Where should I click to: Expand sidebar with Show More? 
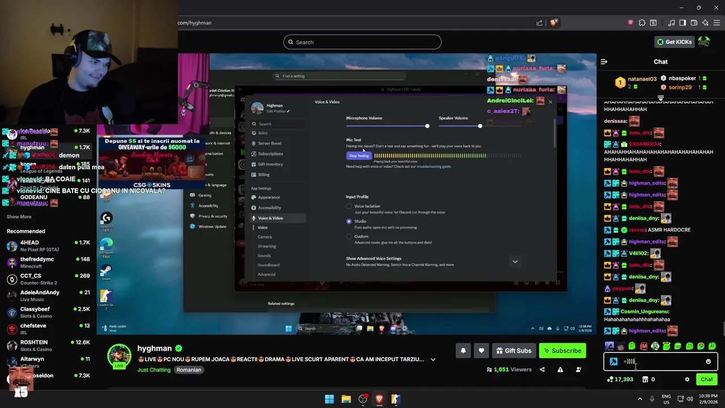point(19,216)
